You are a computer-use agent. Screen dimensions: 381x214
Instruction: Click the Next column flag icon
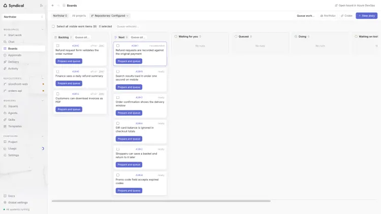click(x=116, y=38)
